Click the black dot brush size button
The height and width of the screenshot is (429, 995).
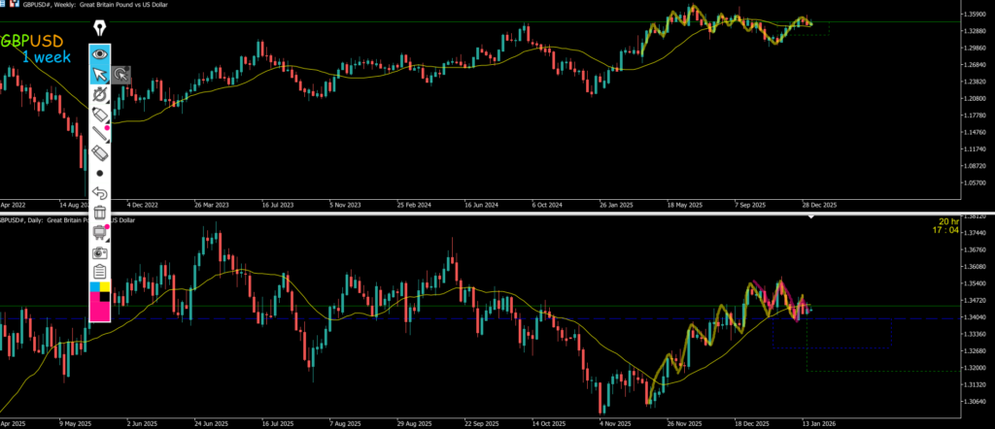(x=99, y=173)
